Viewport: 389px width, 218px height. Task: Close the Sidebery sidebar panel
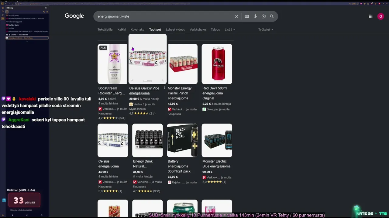46,8
